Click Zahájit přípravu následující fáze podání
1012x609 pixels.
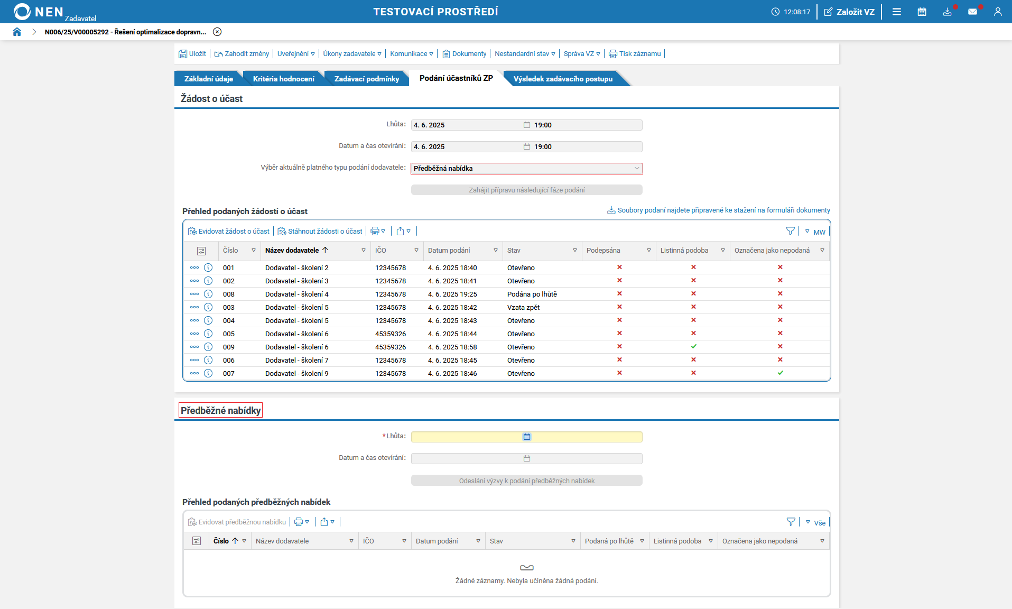527,190
